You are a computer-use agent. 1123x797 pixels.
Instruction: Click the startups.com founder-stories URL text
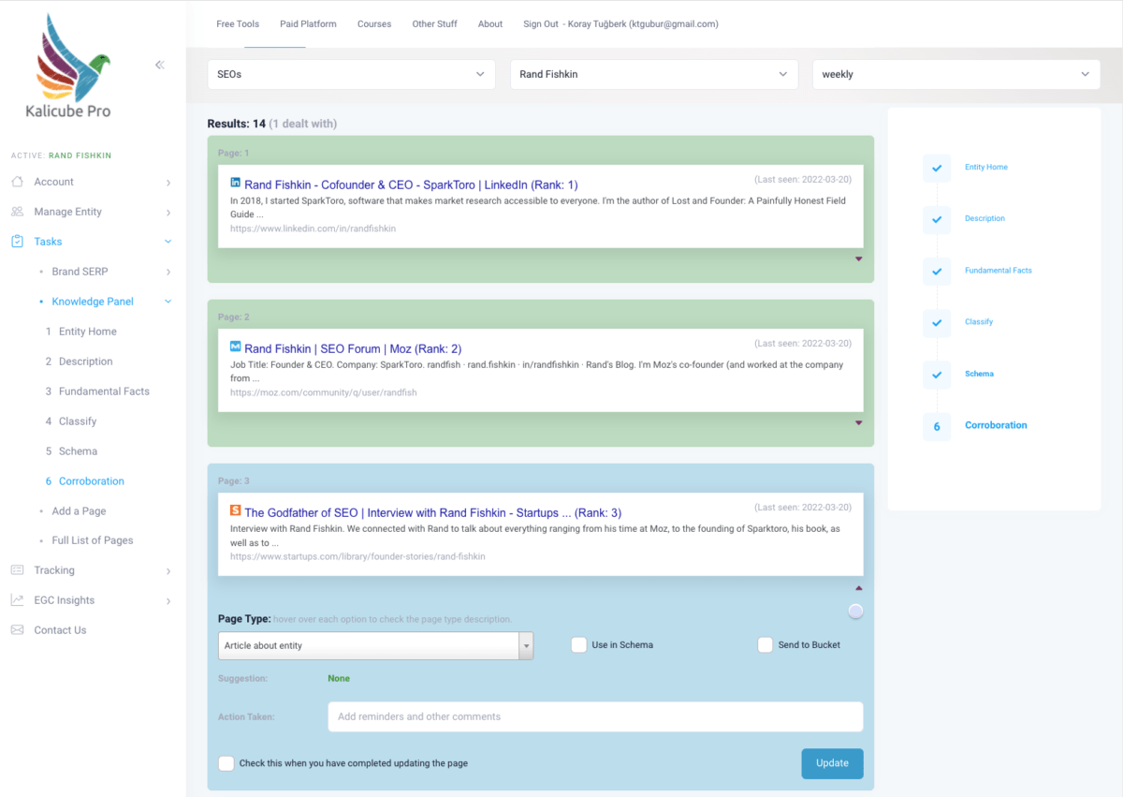[357, 556]
